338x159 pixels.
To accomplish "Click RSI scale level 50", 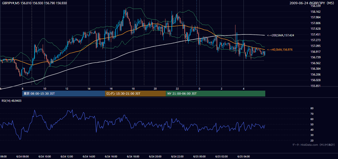I will click(x=312, y=124).
